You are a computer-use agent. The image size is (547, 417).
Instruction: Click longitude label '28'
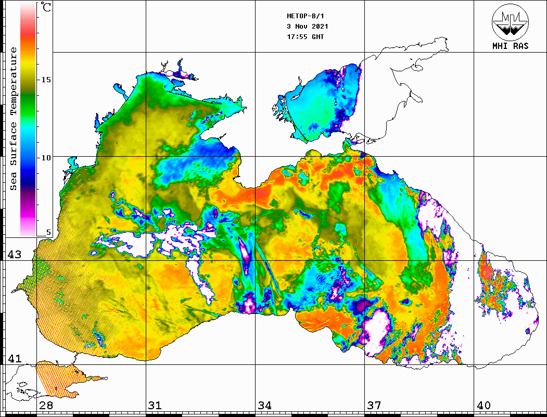[x=46, y=406]
